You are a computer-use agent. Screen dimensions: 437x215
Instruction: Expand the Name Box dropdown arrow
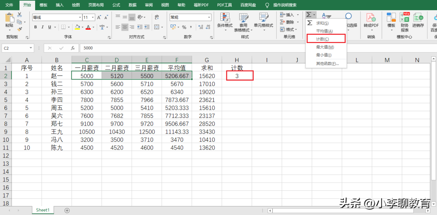pos(31,48)
